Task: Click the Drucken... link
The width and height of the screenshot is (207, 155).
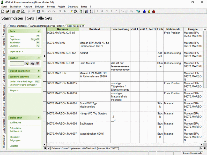Action: 15,46
